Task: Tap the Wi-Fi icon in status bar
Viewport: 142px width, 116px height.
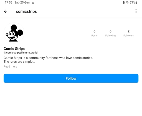Action: pyautogui.click(x=127, y=3)
